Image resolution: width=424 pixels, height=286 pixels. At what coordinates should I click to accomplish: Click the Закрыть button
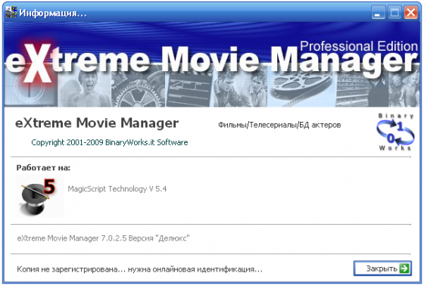382,268
